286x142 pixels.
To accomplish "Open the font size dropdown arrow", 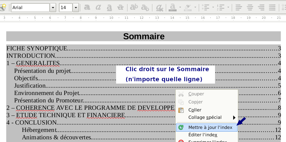I will point(76,8).
